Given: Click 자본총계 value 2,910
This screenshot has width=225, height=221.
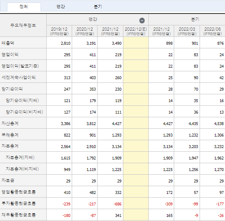Looking at the screenshot, I should tap(91, 147).
